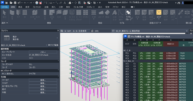Viewport: 193px width, 101px height.
Task: Select the Column tool (柱)
Action: click(x=45, y=14)
